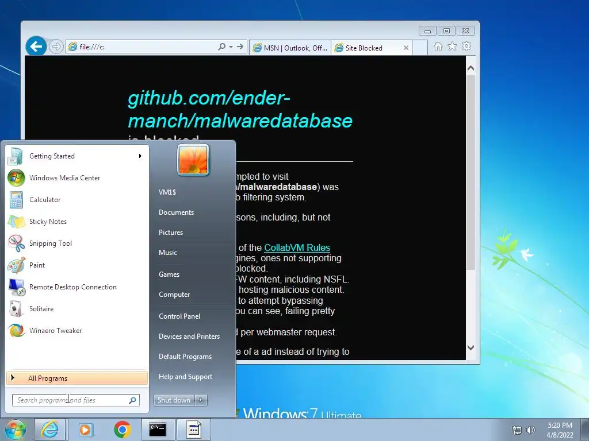Open a new IE tab
The image size is (589, 441).
point(420,48)
